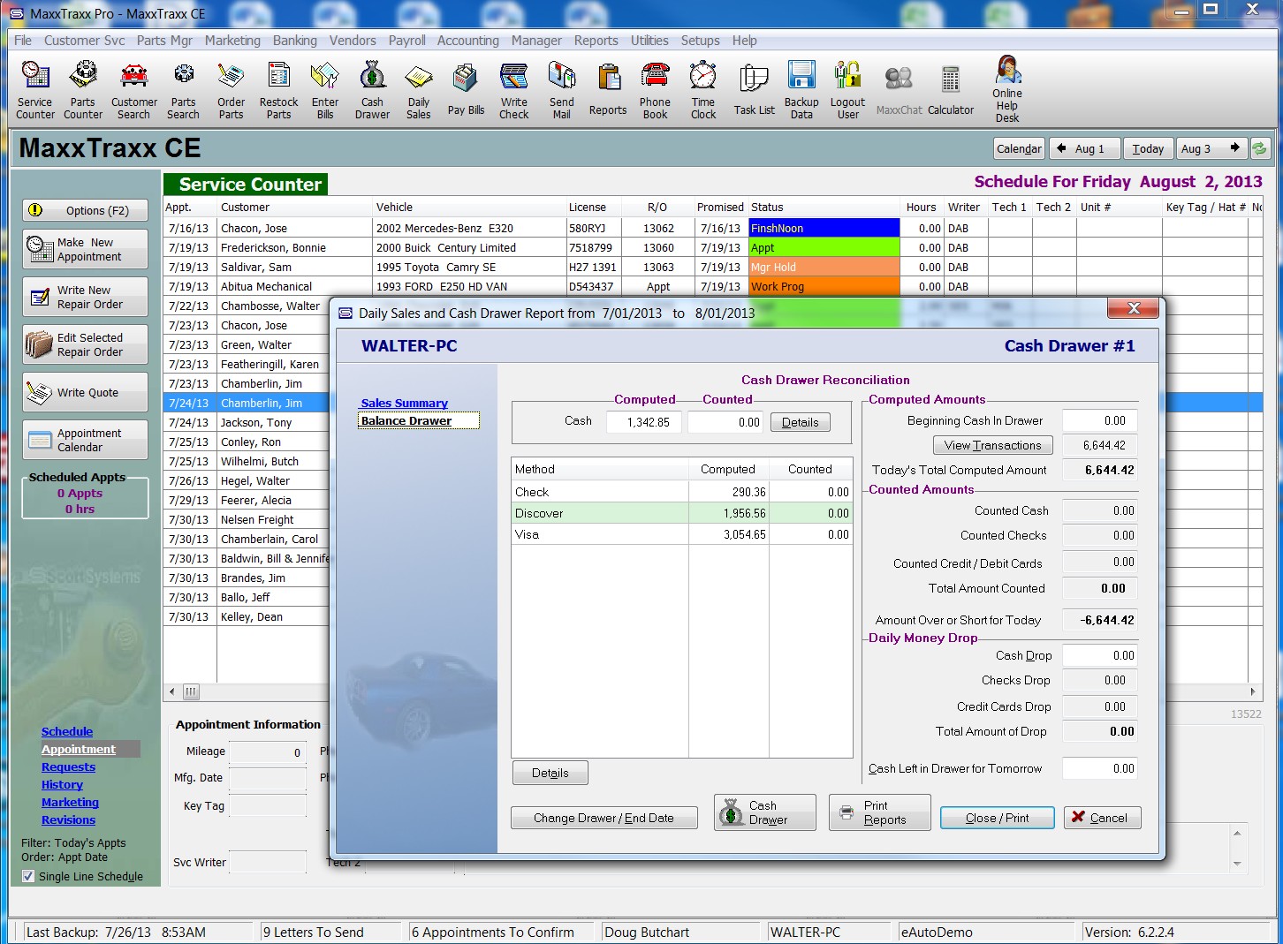The image size is (1283, 944).
Task: Open the Accounting menu
Action: coord(467,41)
